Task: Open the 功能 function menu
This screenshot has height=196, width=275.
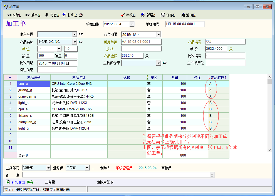Action: point(52,15)
